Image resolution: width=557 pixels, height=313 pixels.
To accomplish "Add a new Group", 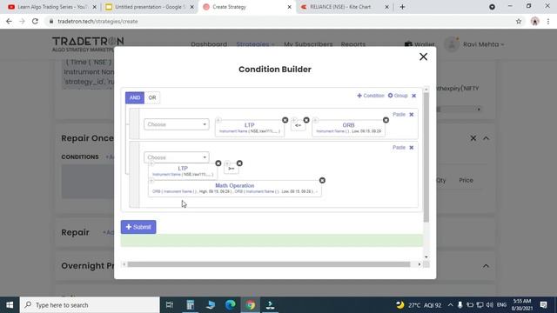I will point(398,96).
